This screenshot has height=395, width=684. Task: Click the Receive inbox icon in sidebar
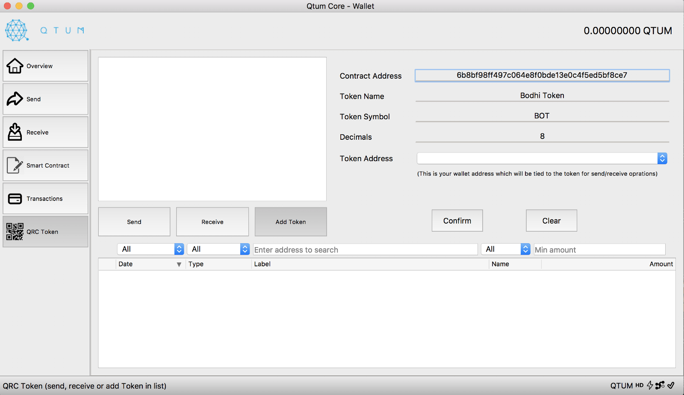[15, 132]
